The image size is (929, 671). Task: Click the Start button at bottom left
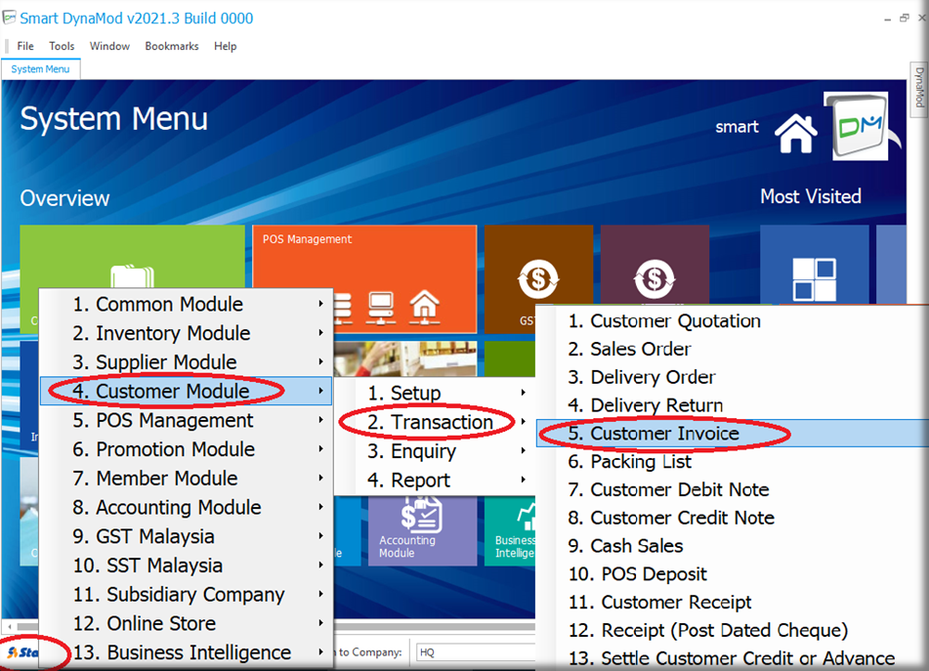23,651
